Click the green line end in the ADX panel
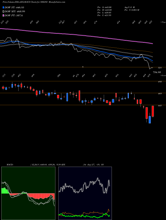 tap(109, 216)
